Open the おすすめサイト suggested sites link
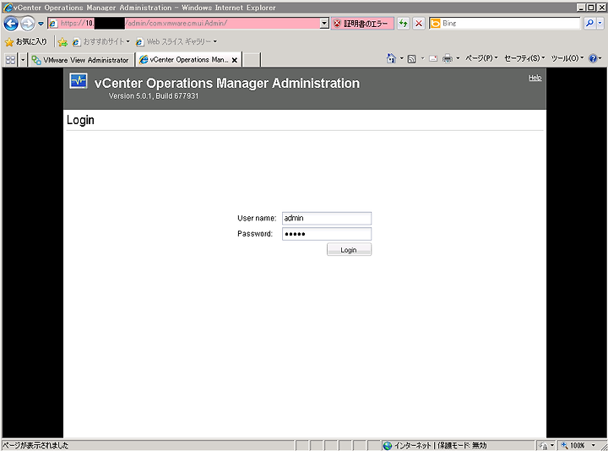608x451 pixels. tap(101, 41)
